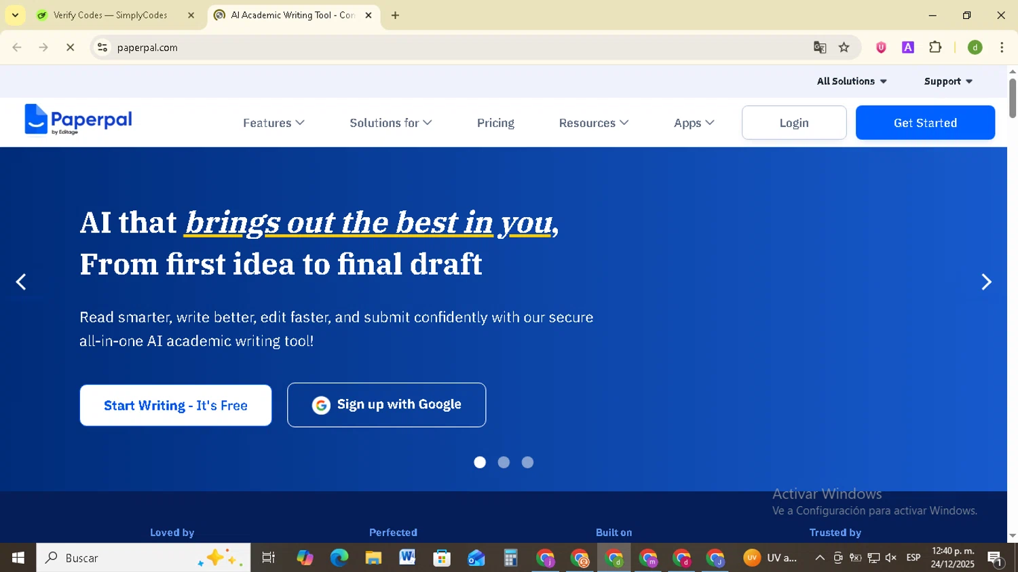Select the third carousel dot
This screenshot has width=1018, height=572.
click(527, 462)
